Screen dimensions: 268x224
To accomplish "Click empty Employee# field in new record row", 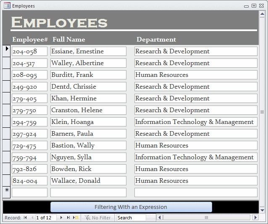I will point(29,192).
